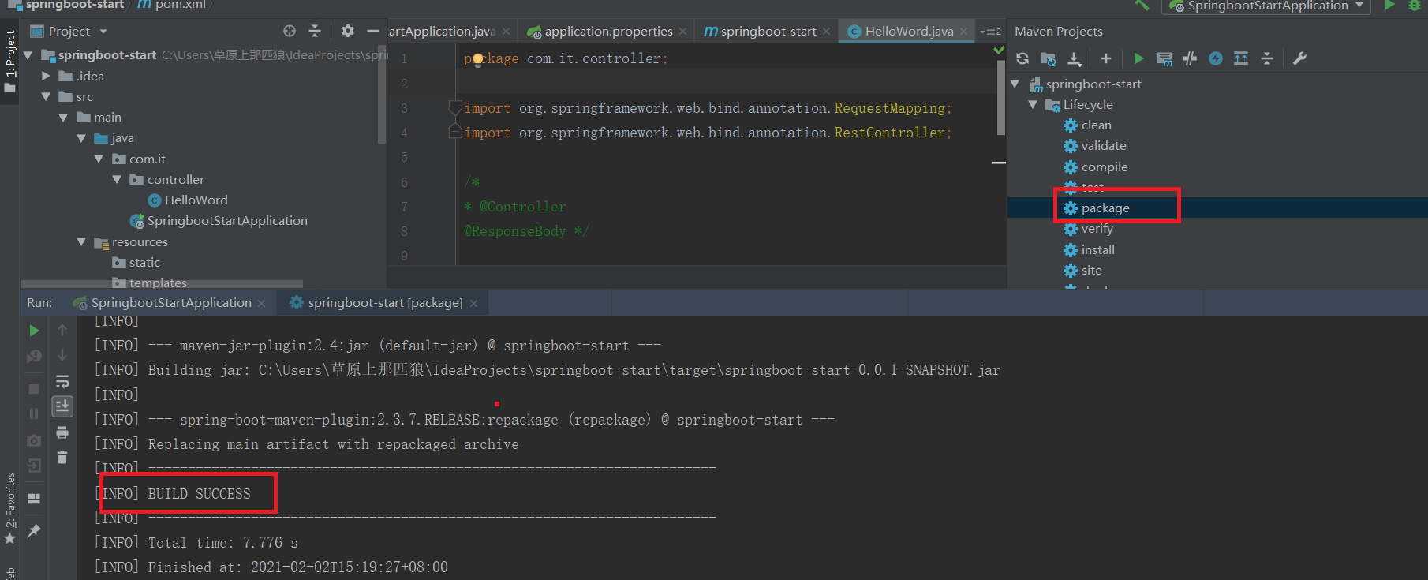Image resolution: width=1428 pixels, height=580 pixels.
Task: Generate sources and update folders icon
Action: (x=1048, y=58)
